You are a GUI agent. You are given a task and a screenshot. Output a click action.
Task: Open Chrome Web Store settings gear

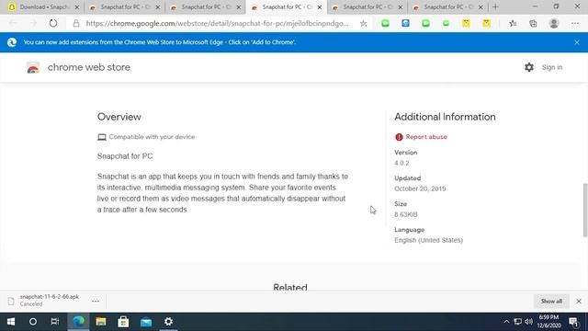click(x=529, y=67)
